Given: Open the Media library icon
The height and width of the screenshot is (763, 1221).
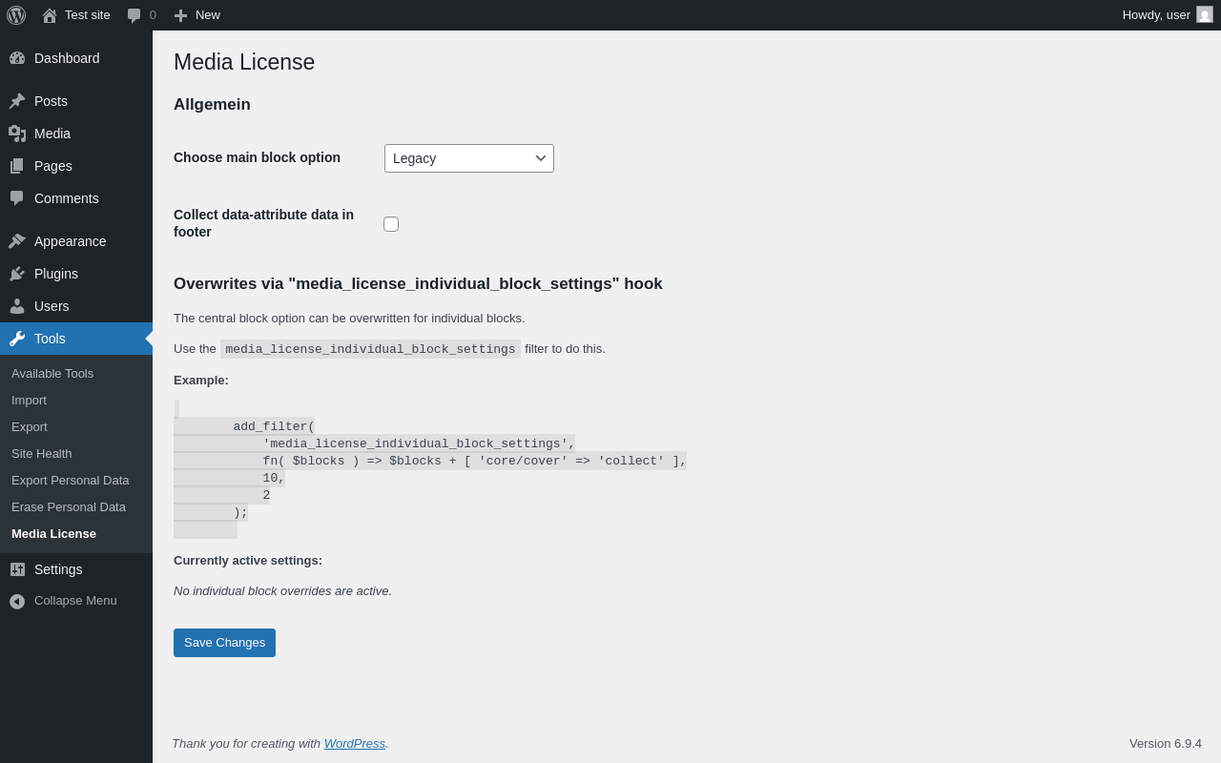Looking at the screenshot, I should pos(17,134).
